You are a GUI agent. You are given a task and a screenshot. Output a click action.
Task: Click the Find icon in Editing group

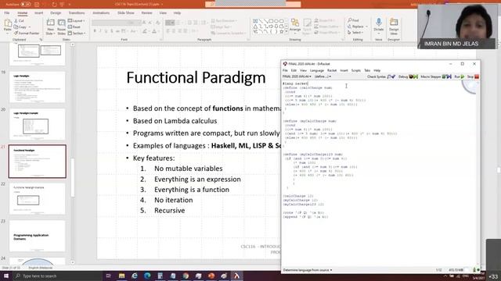(x=353, y=20)
